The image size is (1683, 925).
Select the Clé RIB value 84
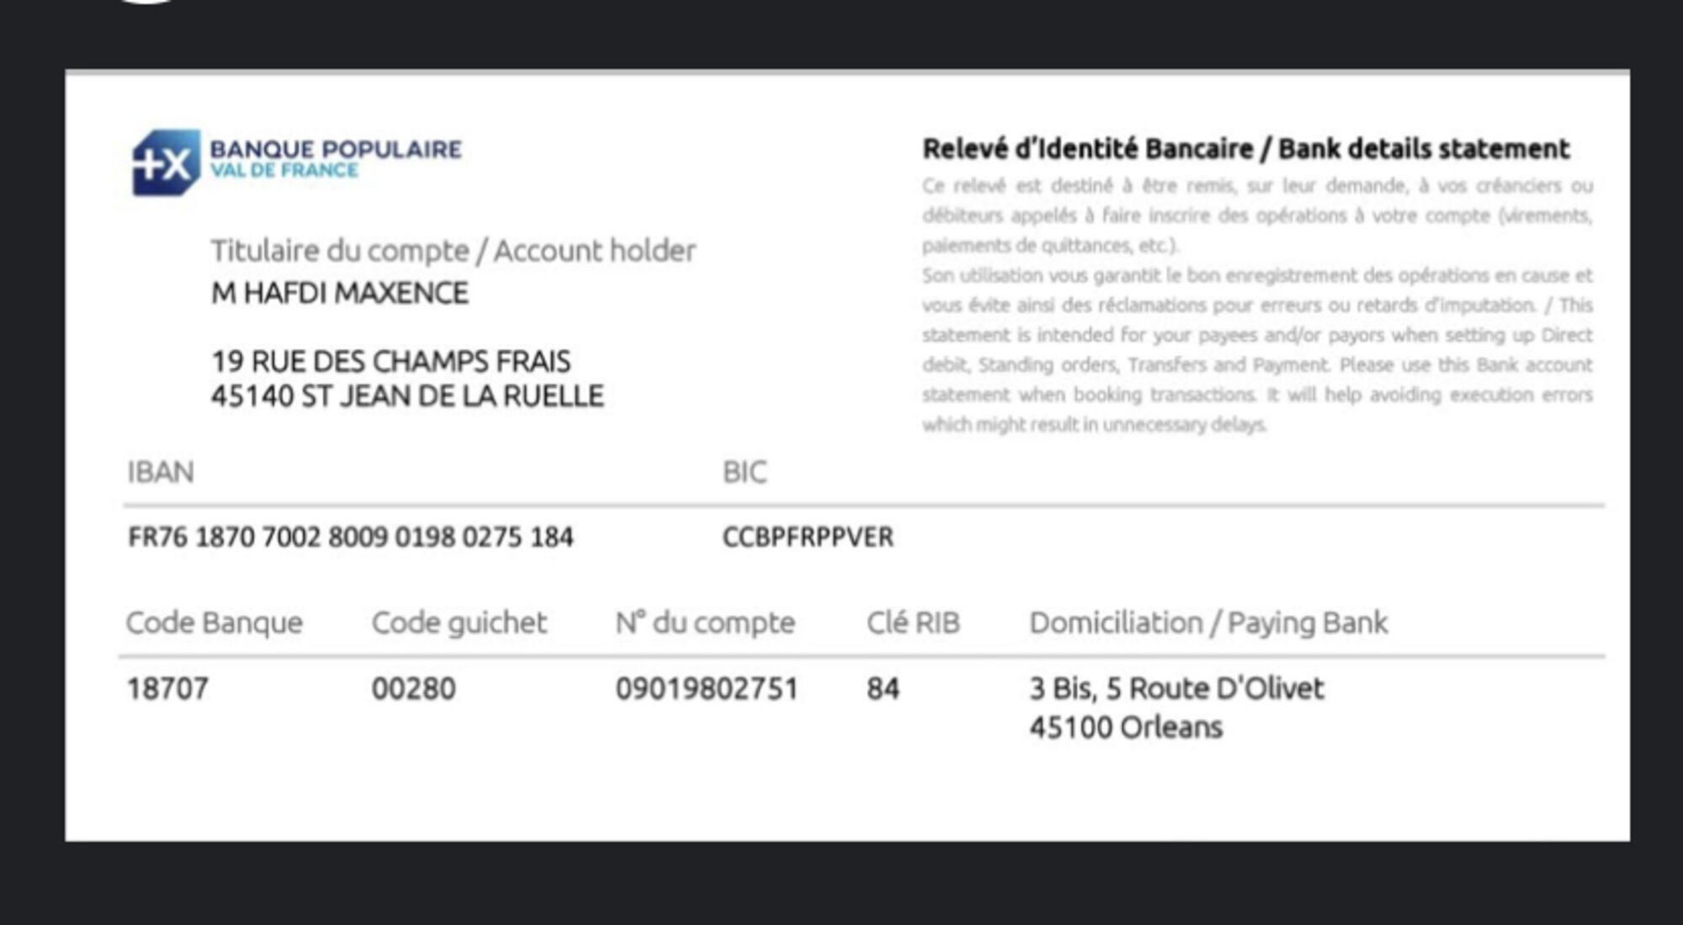883,689
